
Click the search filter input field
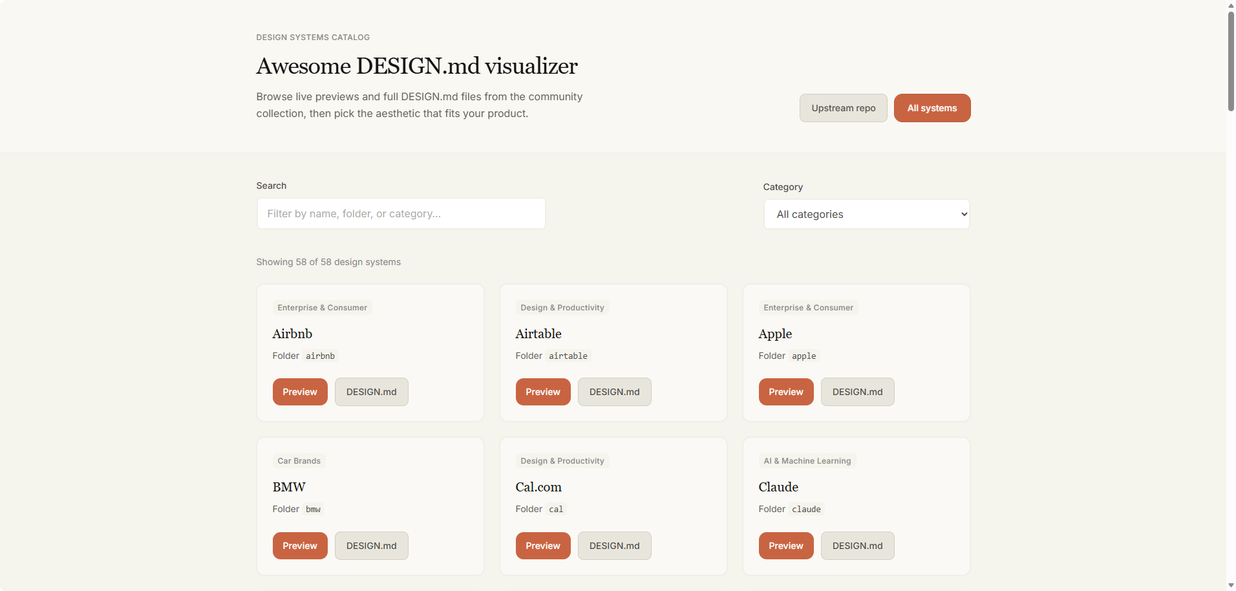401,213
